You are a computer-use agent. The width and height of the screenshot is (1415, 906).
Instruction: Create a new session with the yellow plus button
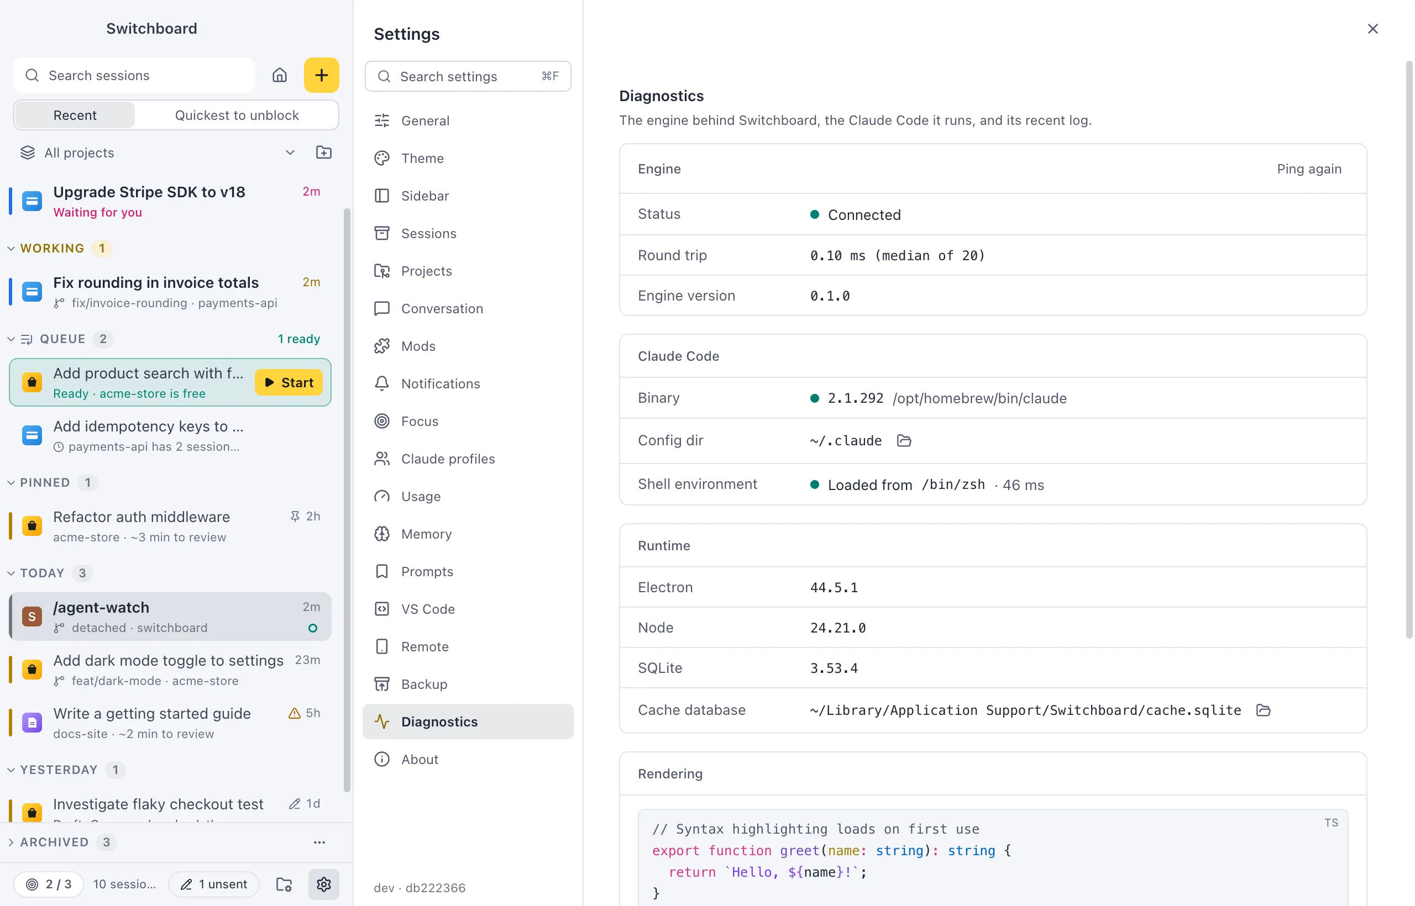(x=321, y=75)
